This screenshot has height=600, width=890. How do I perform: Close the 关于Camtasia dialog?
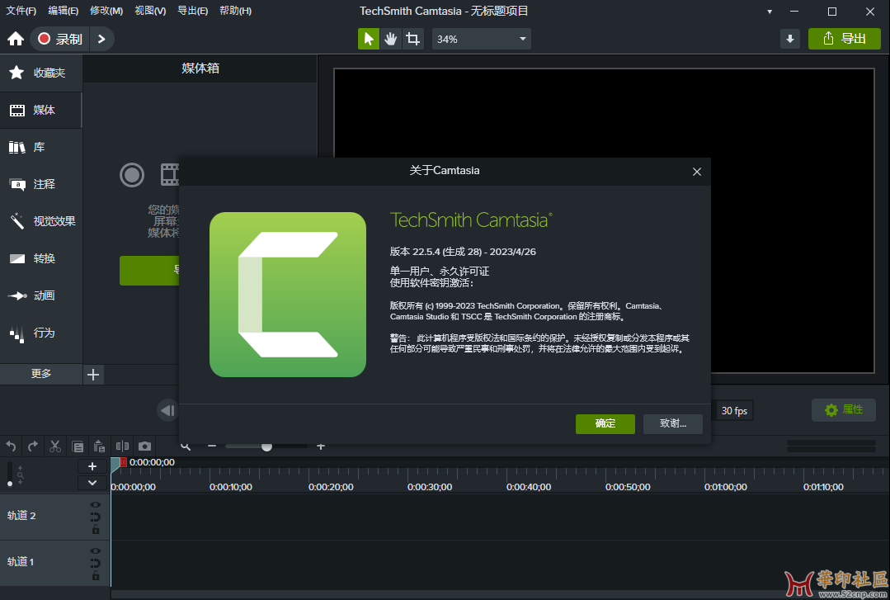tap(697, 172)
